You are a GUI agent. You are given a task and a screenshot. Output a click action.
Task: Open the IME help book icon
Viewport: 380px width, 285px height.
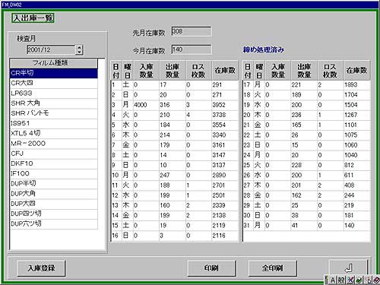tap(376, 280)
